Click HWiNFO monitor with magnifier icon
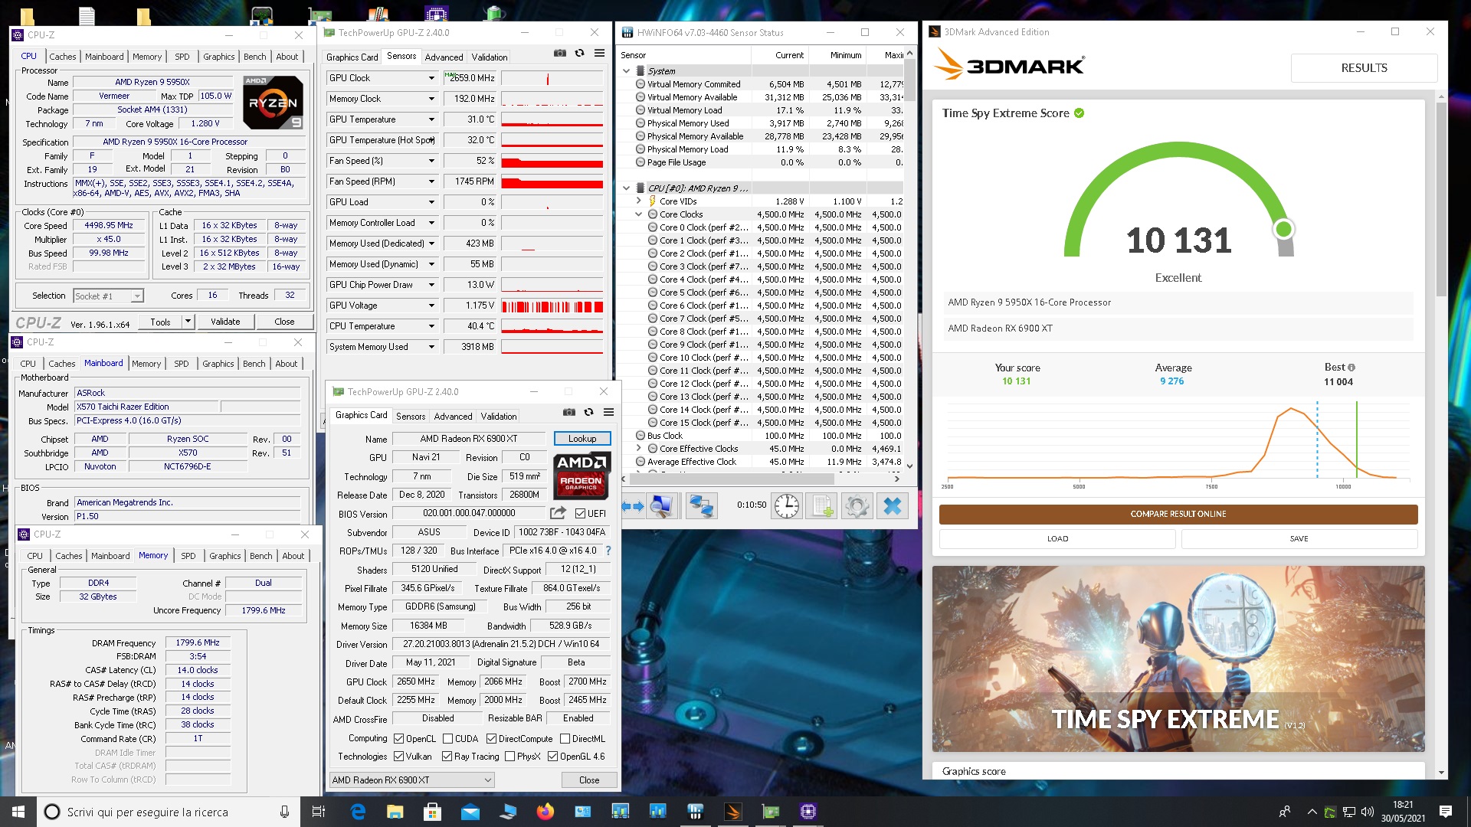Viewport: 1471px width, 827px height. pos(660,505)
